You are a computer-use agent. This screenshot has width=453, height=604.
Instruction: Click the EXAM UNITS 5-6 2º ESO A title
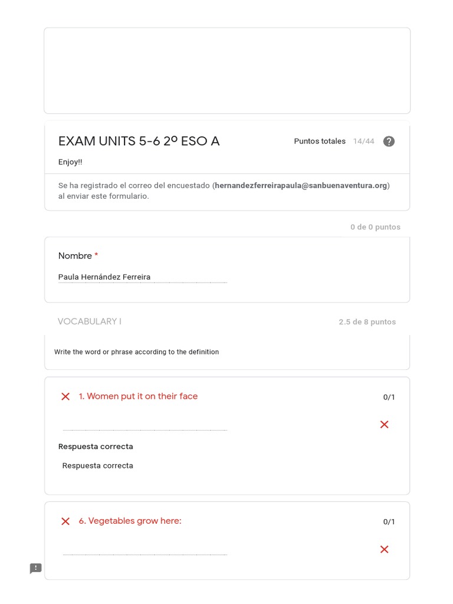click(139, 142)
